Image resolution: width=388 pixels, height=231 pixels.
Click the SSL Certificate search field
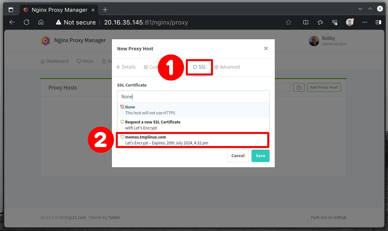click(x=193, y=97)
